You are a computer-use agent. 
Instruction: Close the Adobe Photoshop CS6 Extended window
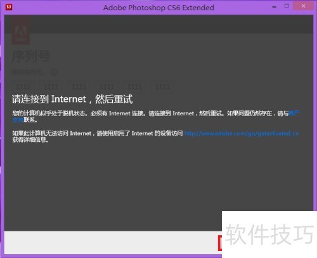[303, 6]
